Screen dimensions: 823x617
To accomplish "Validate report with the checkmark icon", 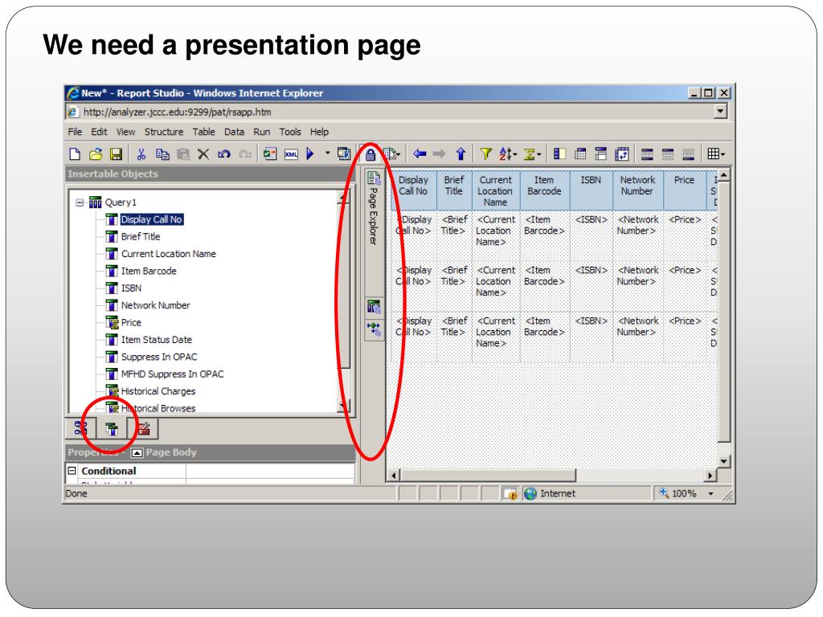I will tap(270, 153).
